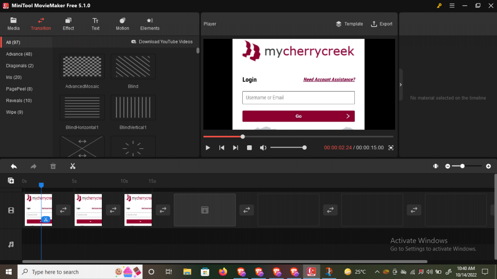Image resolution: width=497 pixels, height=279 pixels.
Task: Click the zoom to fit timeline icon
Action: (436, 166)
